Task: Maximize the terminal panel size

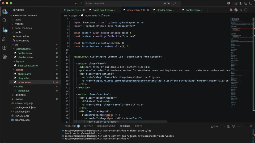Action: click(x=246, y=126)
